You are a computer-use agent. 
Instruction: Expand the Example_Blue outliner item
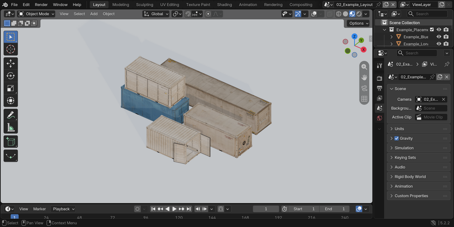[x=392, y=37]
